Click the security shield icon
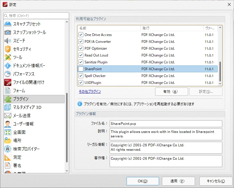 [8, 49]
